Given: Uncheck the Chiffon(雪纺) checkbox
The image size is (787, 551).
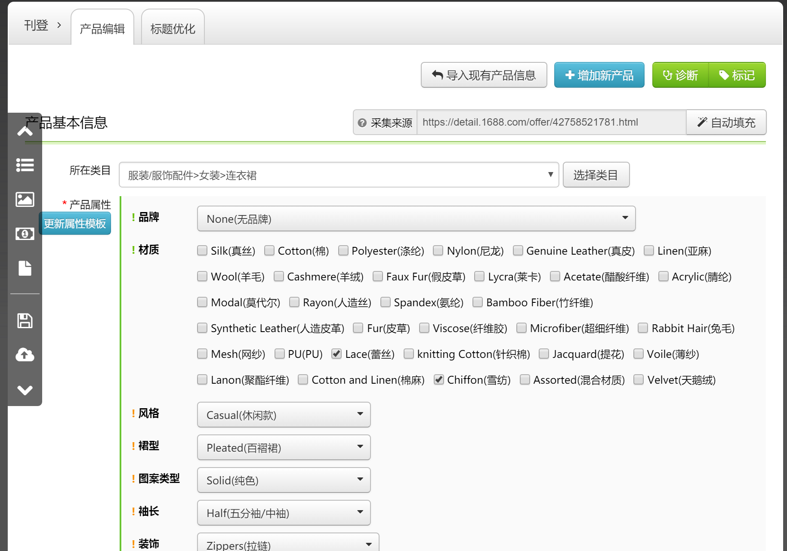Looking at the screenshot, I should 439,379.
